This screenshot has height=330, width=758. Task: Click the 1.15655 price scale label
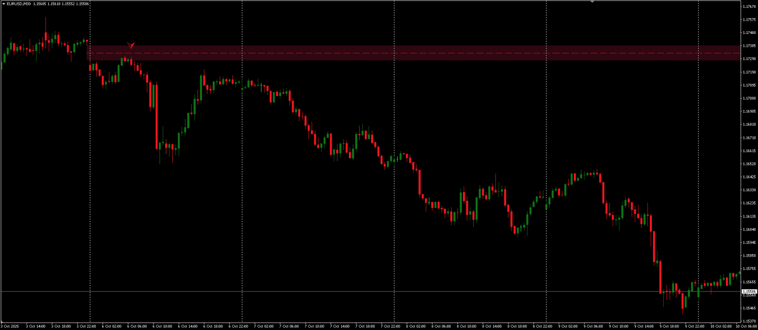tap(749, 282)
